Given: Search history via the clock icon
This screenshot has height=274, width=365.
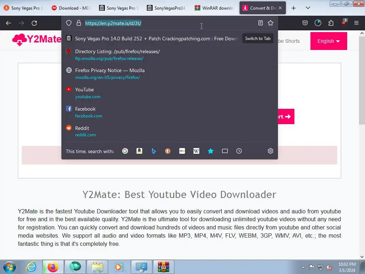Looking at the screenshot, I should click(x=239, y=151).
